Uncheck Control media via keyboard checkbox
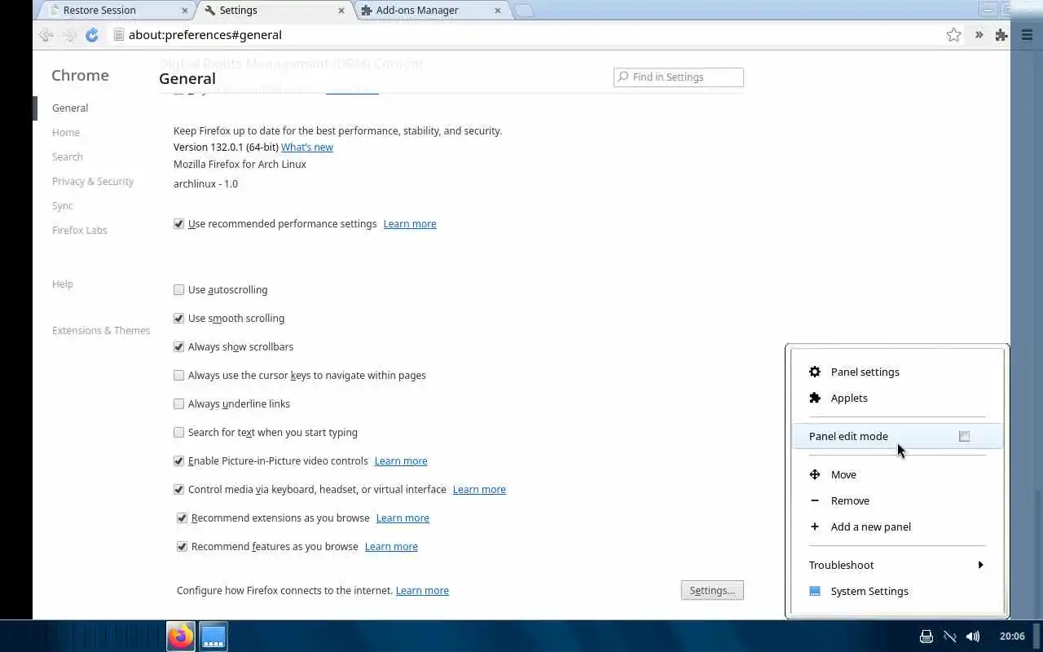Image resolution: width=1043 pixels, height=652 pixels. pyautogui.click(x=178, y=489)
